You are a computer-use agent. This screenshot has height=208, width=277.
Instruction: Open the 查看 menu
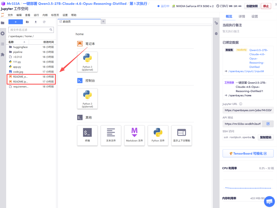[x=27, y=15]
